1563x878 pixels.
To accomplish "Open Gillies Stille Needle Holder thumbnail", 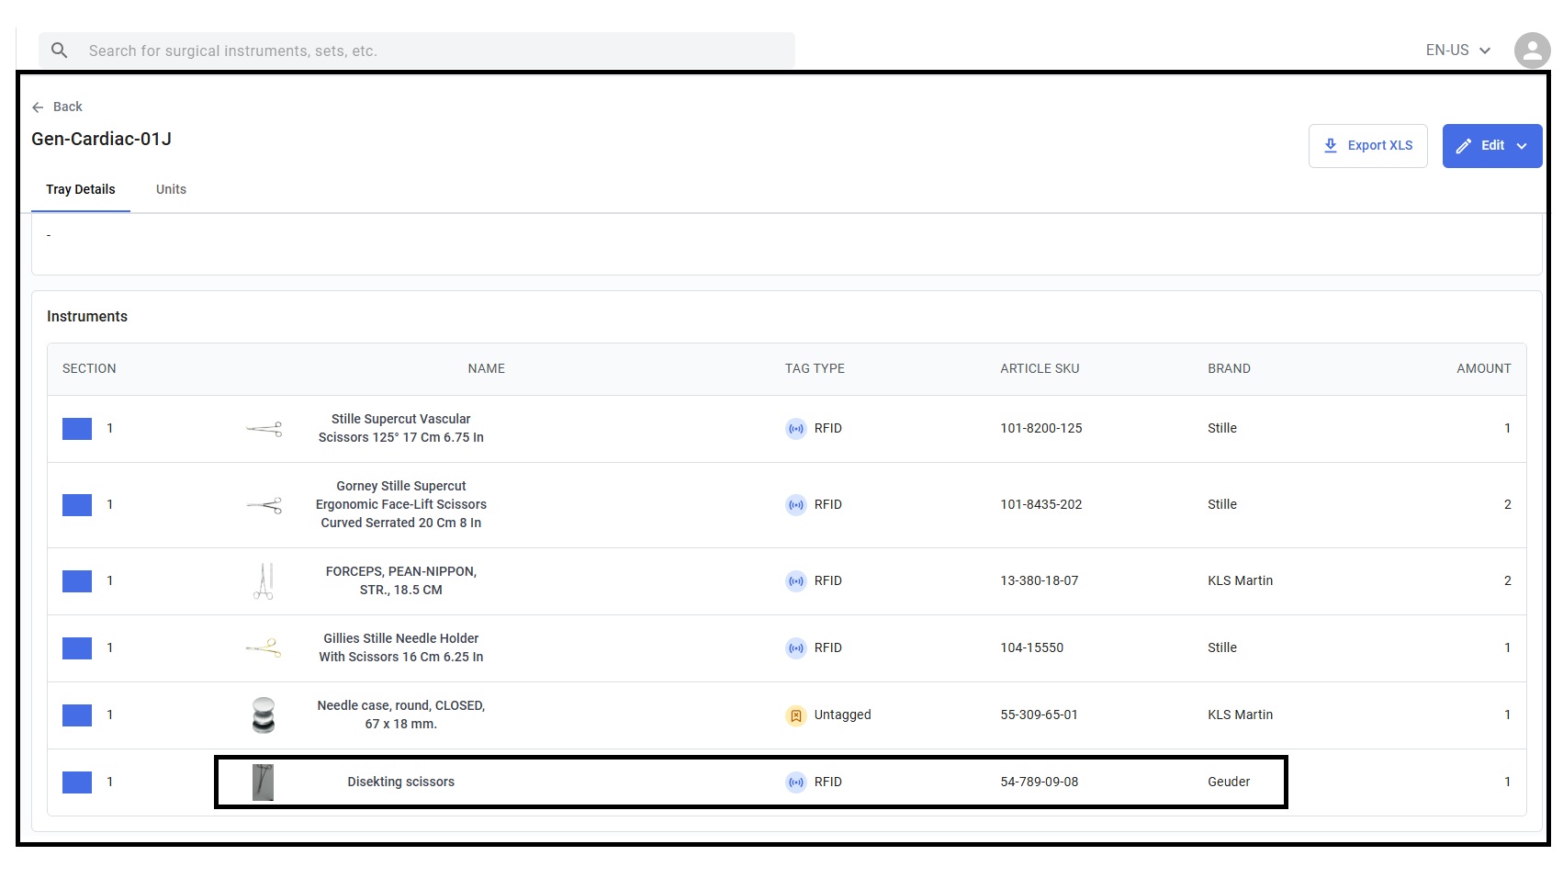I will (264, 648).
